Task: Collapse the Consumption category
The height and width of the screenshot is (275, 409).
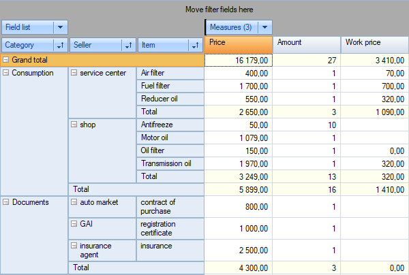Action: 6,73
